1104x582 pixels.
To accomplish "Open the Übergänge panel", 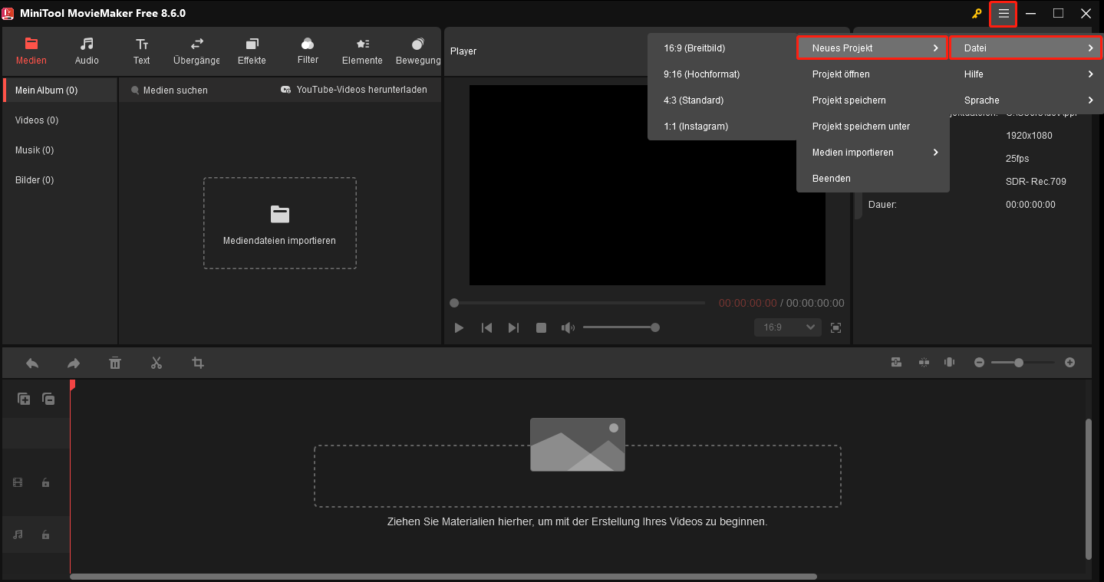I will click(196, 51).
